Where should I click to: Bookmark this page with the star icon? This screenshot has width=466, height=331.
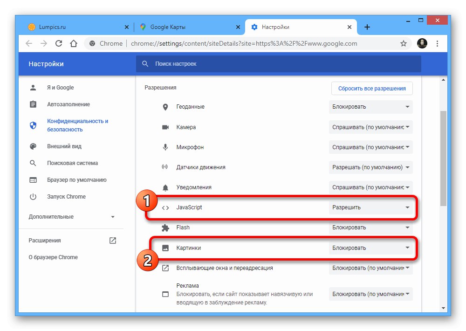click(x=403, y=43)
